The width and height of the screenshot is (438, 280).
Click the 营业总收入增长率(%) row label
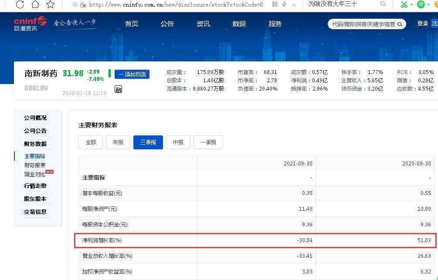(107, 256)
